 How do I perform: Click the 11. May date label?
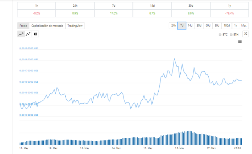click(24, 148)
